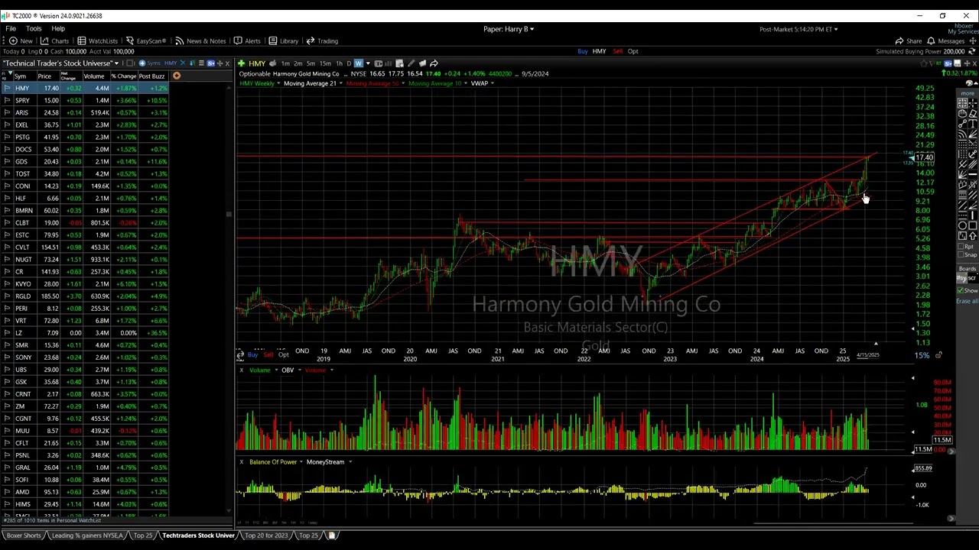Open Library from the toolbar
The width and height of the screenshot is (979, 550).
click(x=284, y=40)
